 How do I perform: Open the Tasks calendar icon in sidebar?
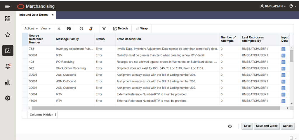8,51
